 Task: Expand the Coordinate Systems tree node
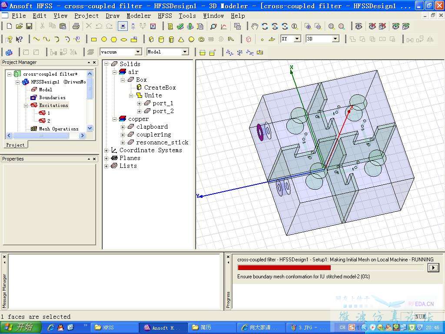coord(106,150)
